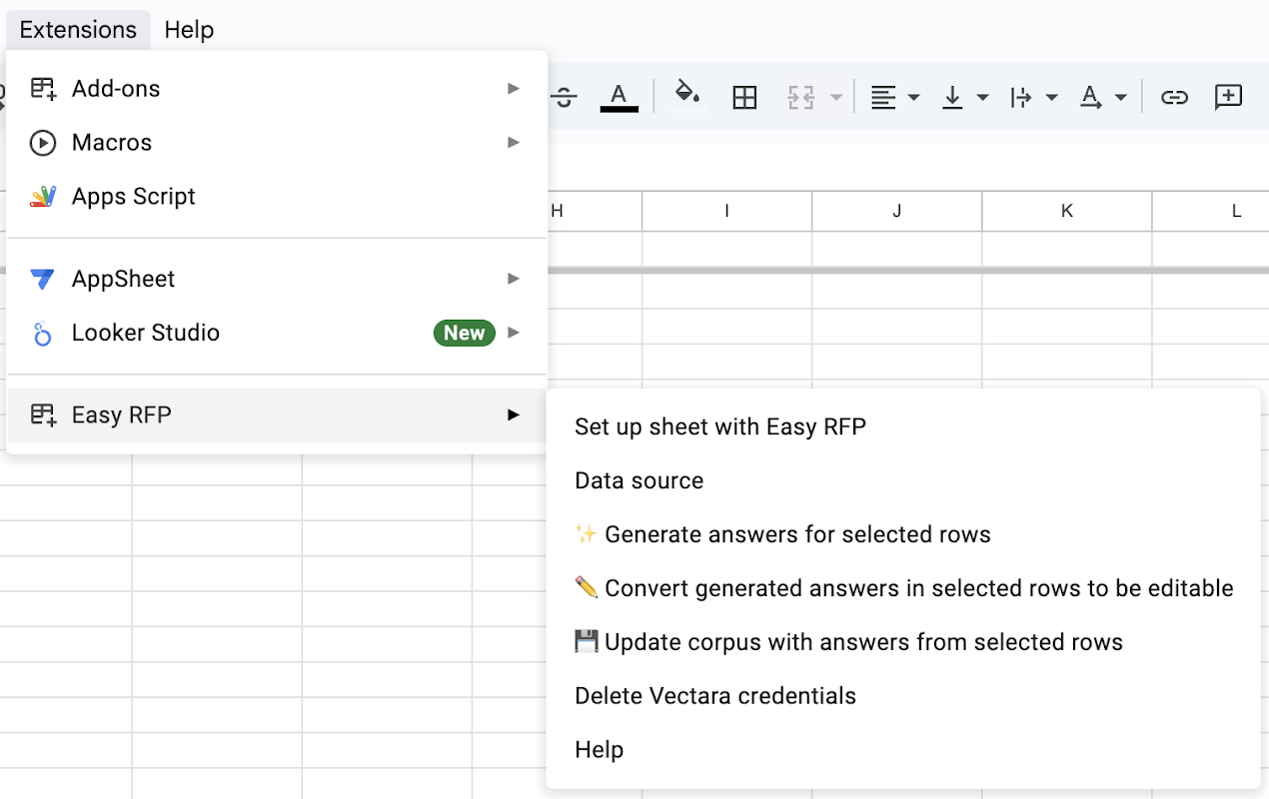The width and height of the screenshot is (1269, 799).
Task: Open the borders tool
Action: point(744,97)
